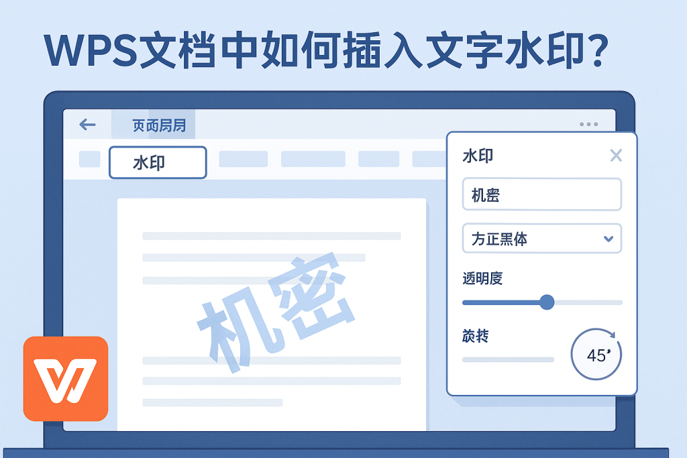Click the 水印 panel title
Viewport: 687px width, 458px height.
click(x=478, y=156)
